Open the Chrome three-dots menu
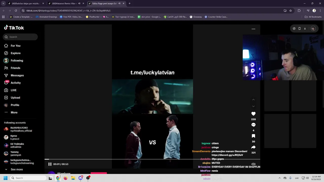The width and height of the screenshot is (324, 182). point(320,11)
